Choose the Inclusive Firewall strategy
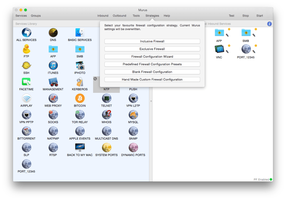The height and width of the screenshot is (200, 286). pos(152,41)
